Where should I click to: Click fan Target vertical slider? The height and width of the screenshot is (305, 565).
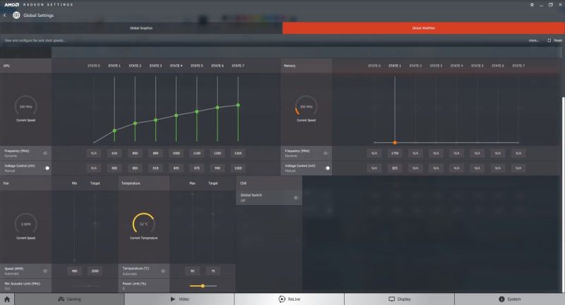pyautogui.click(x=95, y=227)
